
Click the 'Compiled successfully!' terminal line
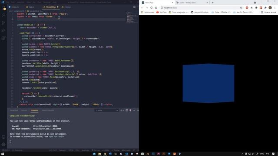coord(23,116)
